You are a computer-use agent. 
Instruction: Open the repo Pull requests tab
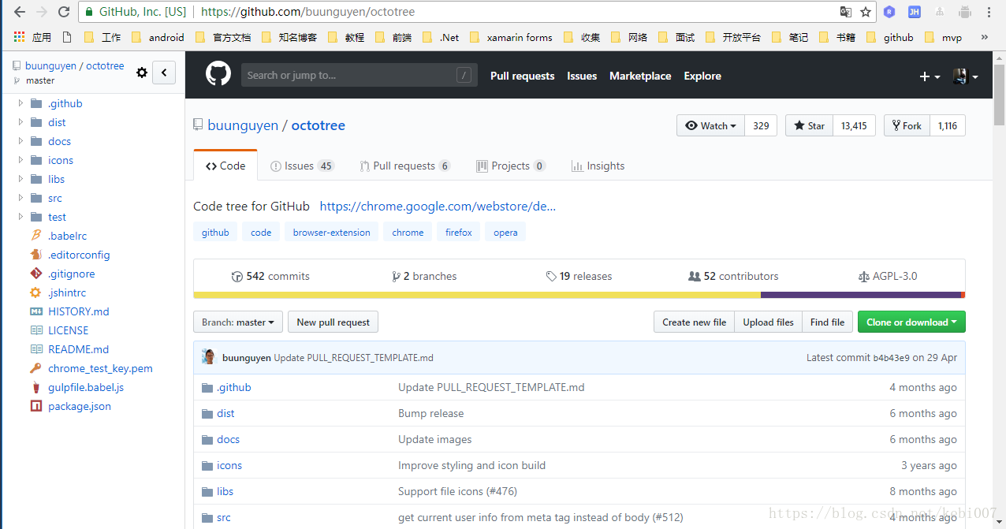tap(405, 166)
